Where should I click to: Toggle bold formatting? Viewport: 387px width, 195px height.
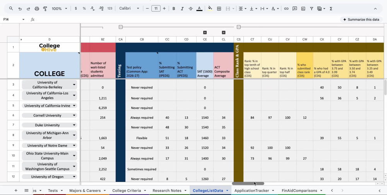coord(174,8)
